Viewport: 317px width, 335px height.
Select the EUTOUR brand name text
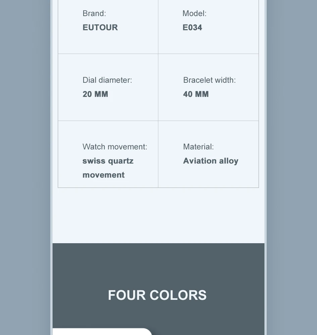click(100, 27)
